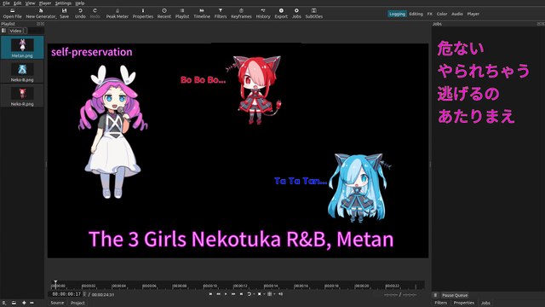Select the Properties tab at bottom right

463,303
